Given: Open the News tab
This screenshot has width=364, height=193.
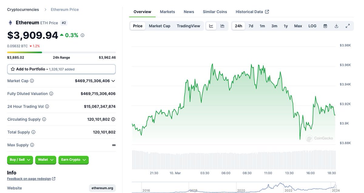Looking at the screenshot, I should click(x=189, y=12).
